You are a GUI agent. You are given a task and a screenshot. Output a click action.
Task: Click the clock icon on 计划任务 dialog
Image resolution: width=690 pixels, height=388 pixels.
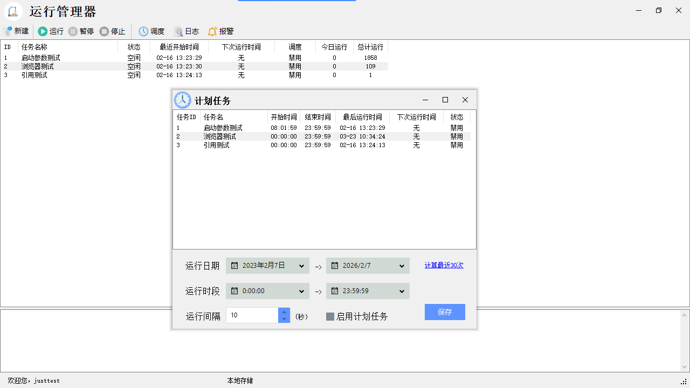click(x=182, y=100)
